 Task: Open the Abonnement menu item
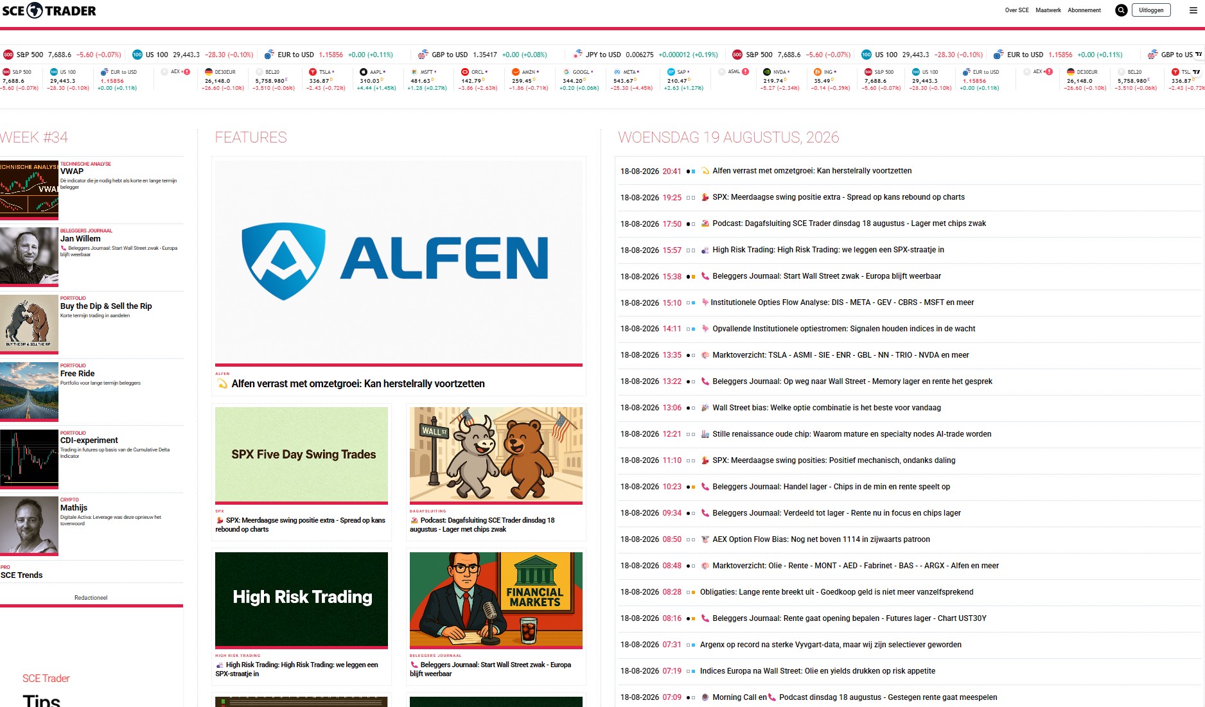(1084, 10)
